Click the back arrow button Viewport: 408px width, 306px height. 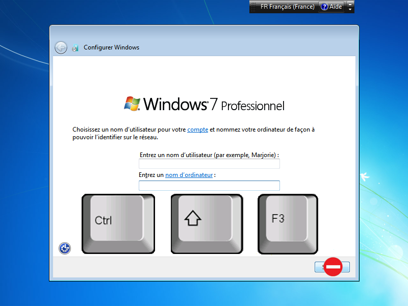pos(61,47)
